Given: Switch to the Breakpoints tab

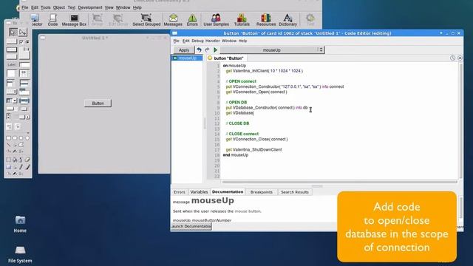Looking at the screenshot, I should click(261, 192).
